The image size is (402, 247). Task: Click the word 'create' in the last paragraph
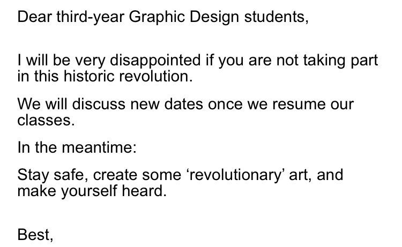tap(115, 175)
